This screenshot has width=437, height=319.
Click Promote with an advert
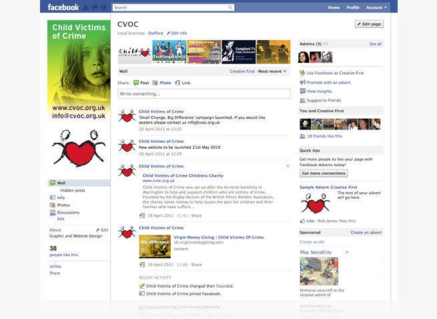(x=325, y=83)
